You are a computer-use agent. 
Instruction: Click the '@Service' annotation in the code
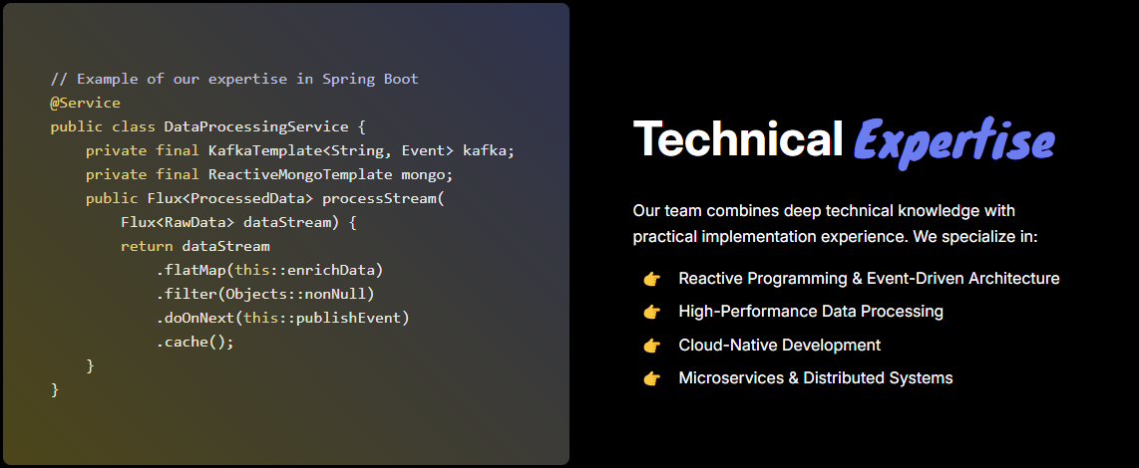tap(85, 103)
